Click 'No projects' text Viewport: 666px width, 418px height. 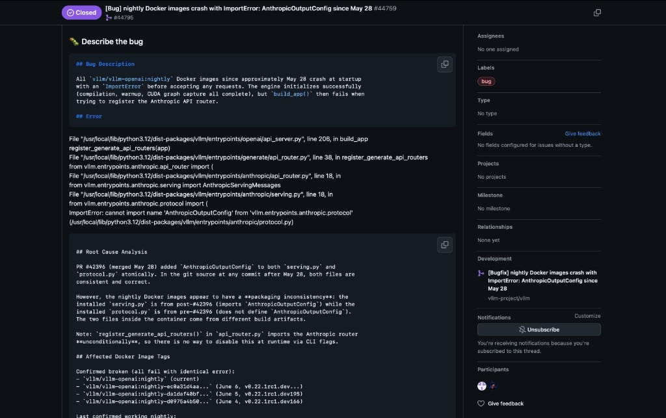(x=492, y=177)
